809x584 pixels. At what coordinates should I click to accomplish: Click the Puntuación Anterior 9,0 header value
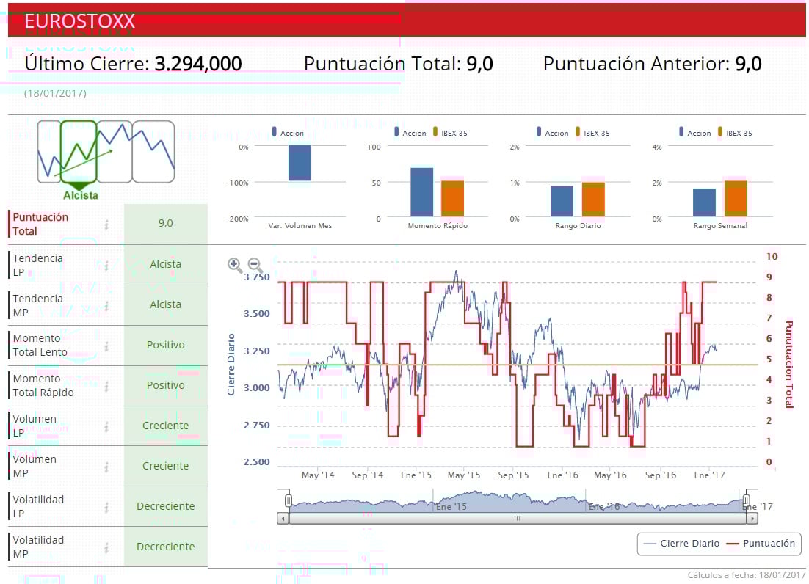pos(748,64)
